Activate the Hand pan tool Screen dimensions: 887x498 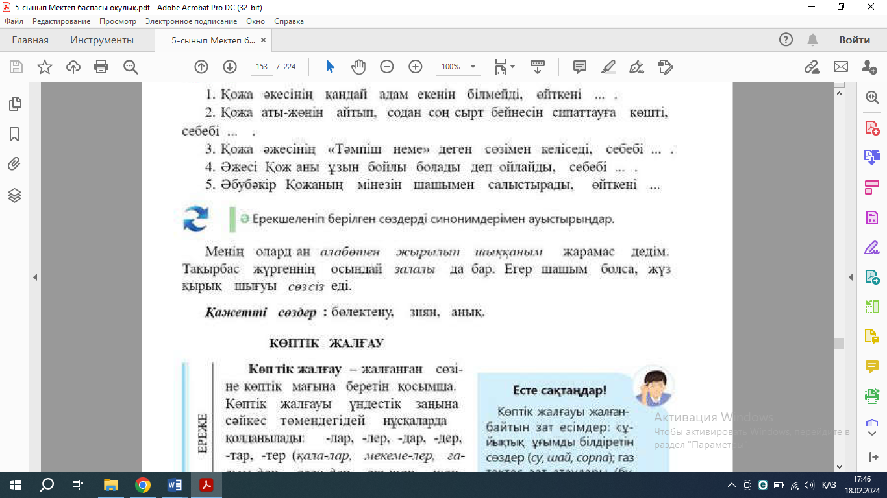coord(358,67)
